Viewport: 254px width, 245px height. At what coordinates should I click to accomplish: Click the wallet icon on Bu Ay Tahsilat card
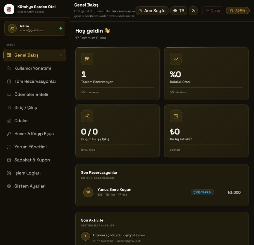176,116
